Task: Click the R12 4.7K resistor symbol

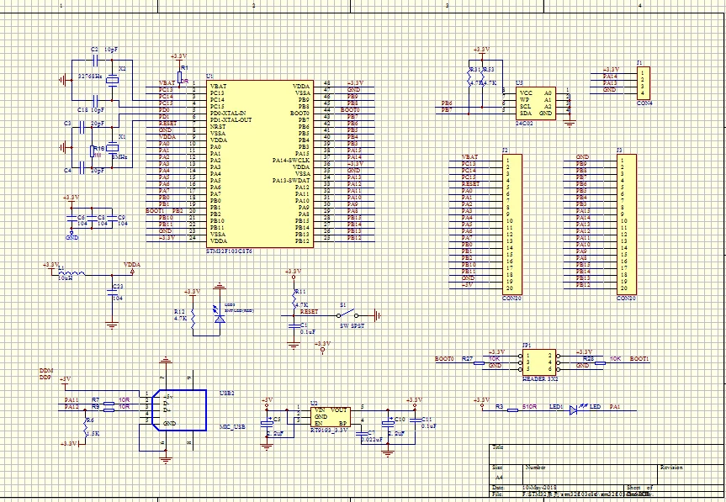Action: tap(192, 320)
